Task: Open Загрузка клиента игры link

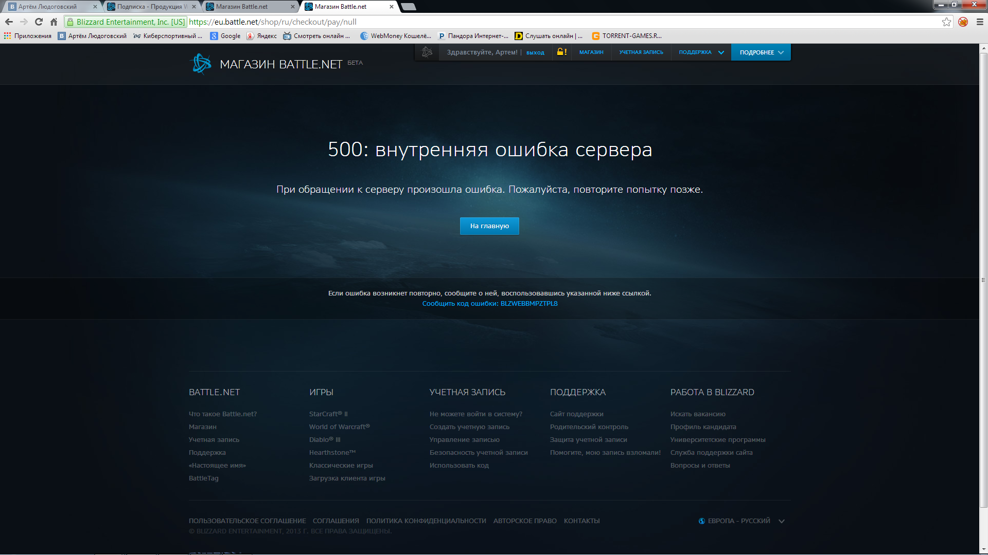Action: [347, 478]
